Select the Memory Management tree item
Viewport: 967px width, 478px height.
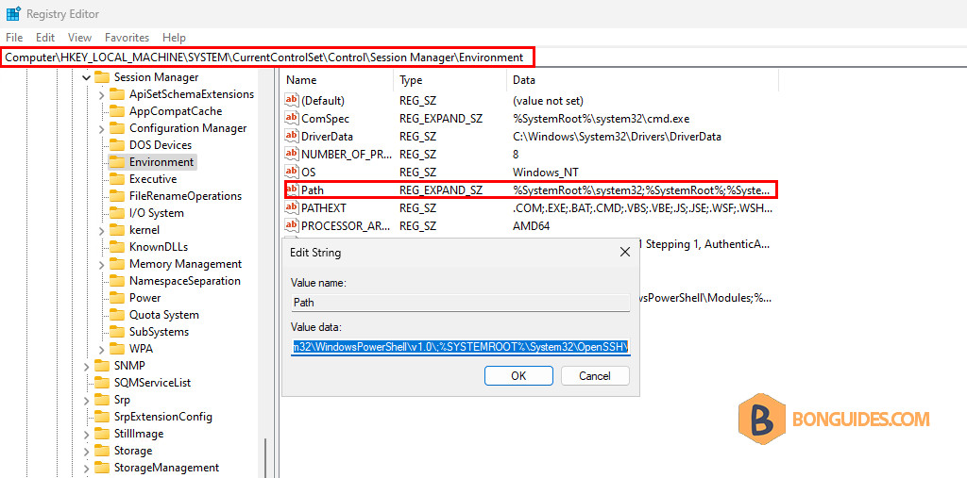pos(185,264)
